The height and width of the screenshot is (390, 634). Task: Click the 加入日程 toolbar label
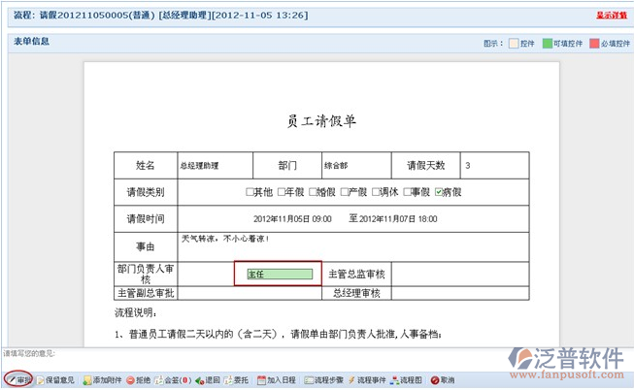(282, 380)
